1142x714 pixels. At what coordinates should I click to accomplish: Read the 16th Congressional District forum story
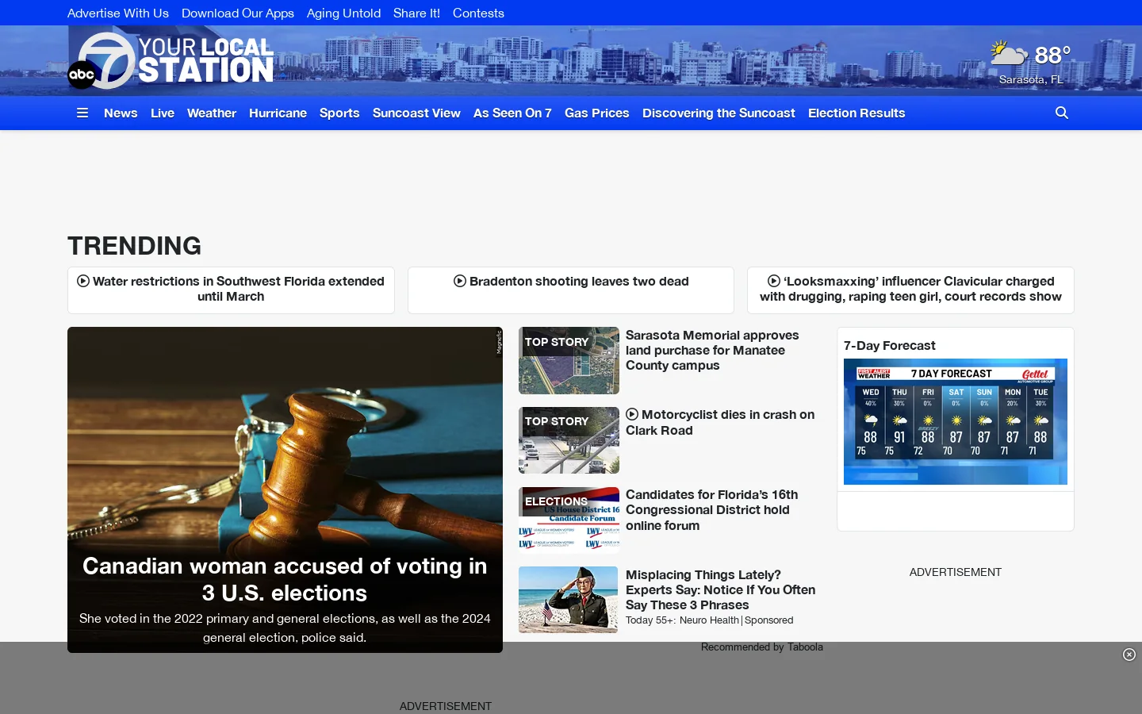pyautogui.click(x=711, y=509)
